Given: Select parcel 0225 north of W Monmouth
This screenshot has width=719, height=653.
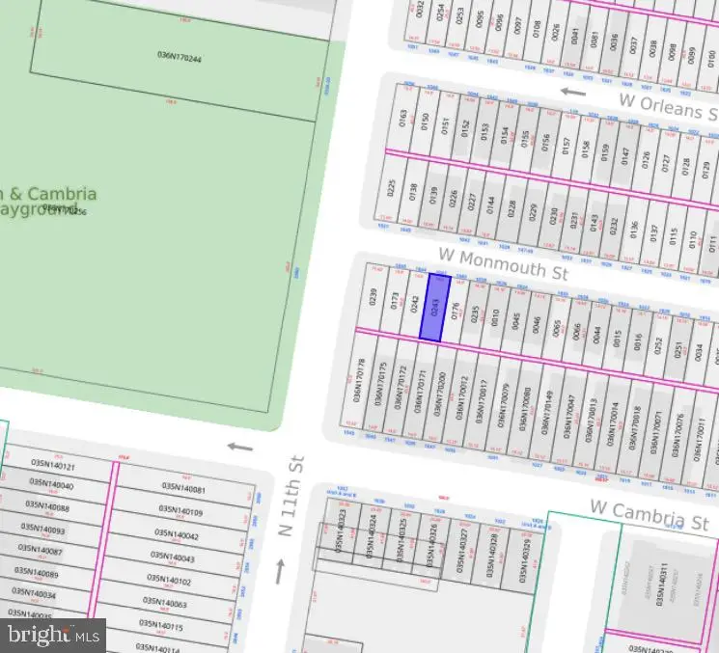Looking at the screenshot, I should pyautogui.click(x=391, y=186).
